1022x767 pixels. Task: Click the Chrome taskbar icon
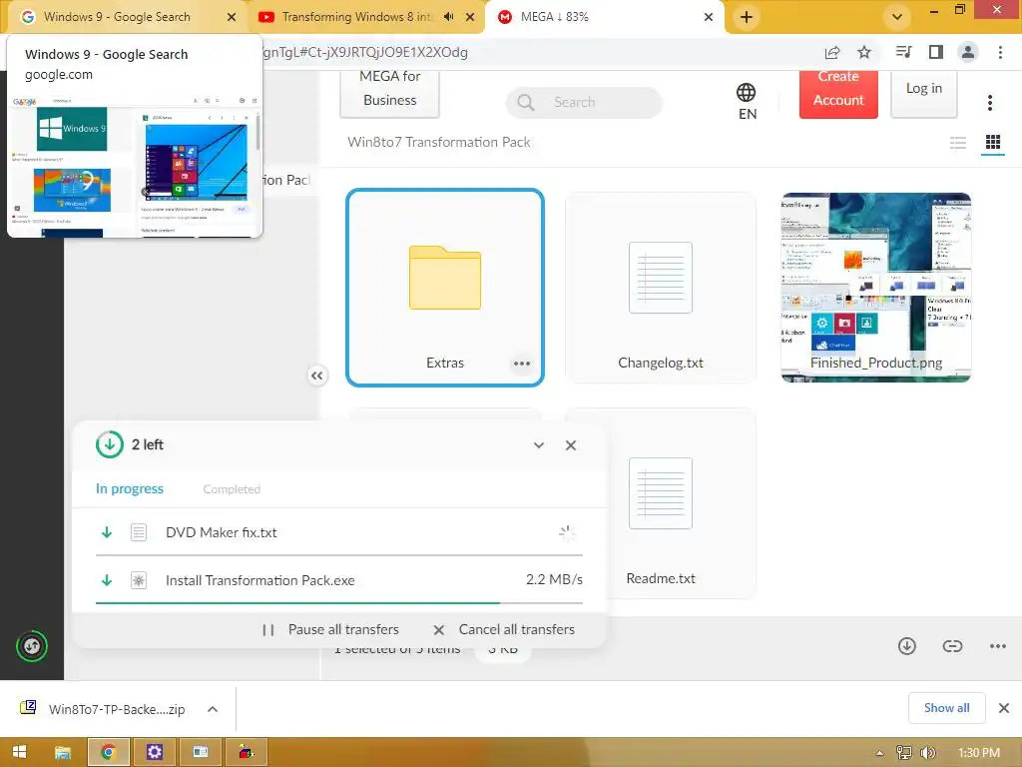[108, 752]
